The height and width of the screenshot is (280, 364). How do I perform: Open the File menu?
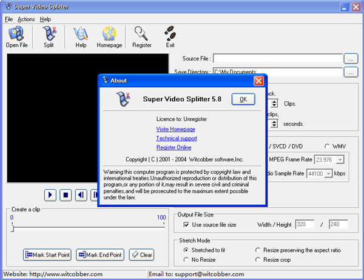[8, 19]
